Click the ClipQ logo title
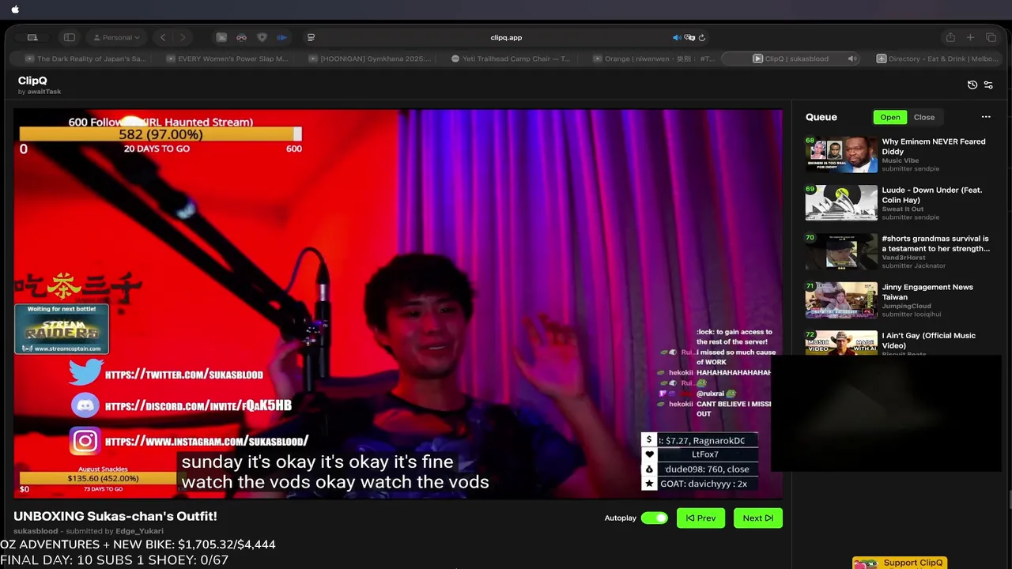 [x=32, y=81]
